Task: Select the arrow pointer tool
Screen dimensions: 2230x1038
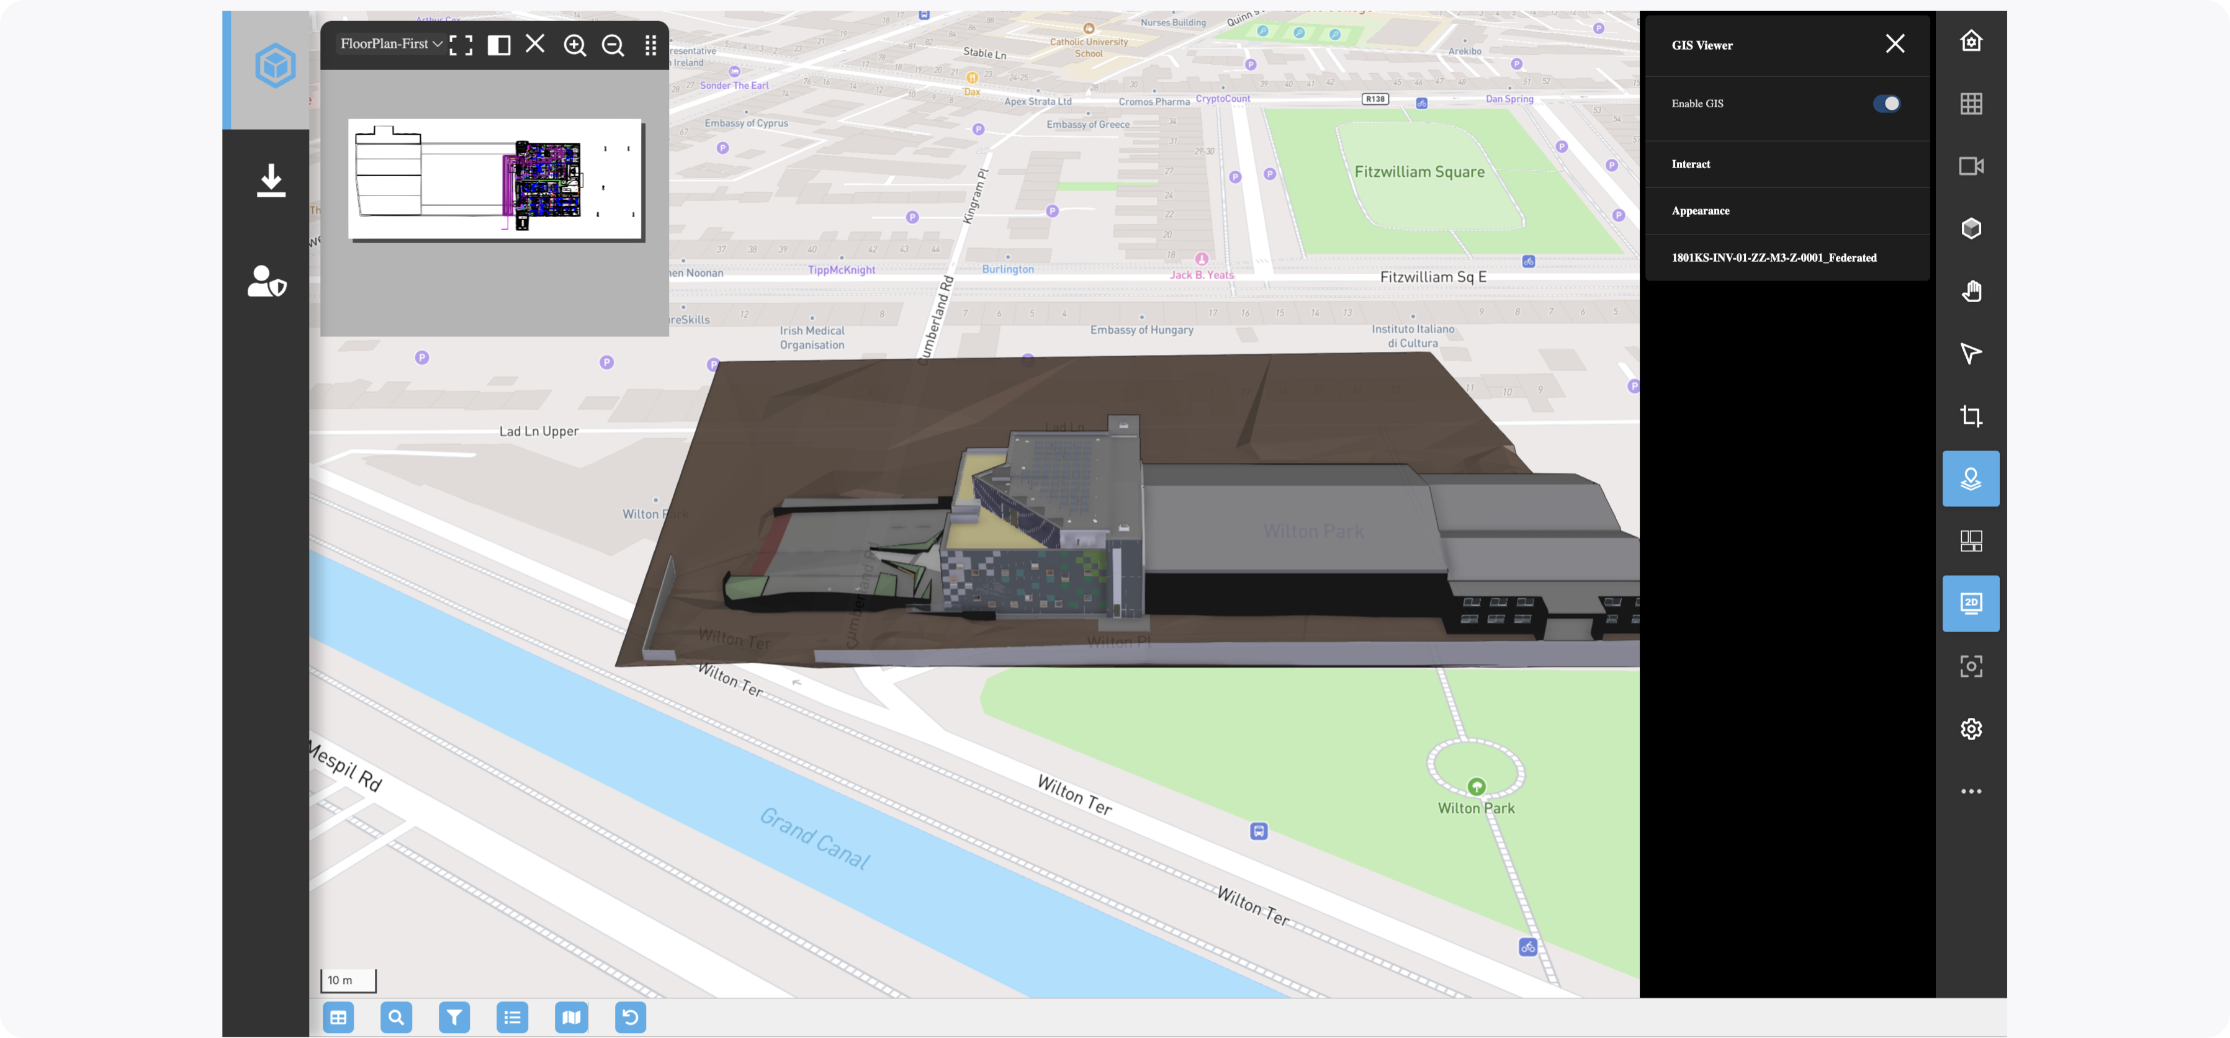Action: [x=1971, y=353]
